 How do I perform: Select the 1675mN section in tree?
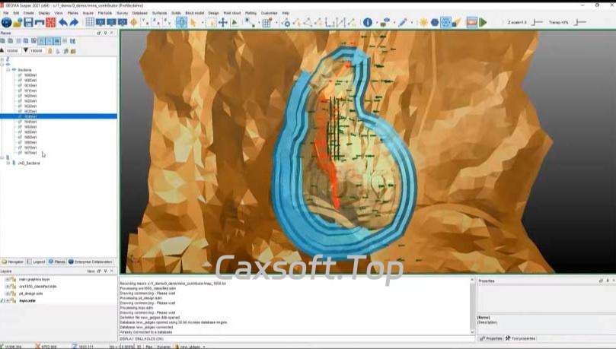tap(30, 153)
